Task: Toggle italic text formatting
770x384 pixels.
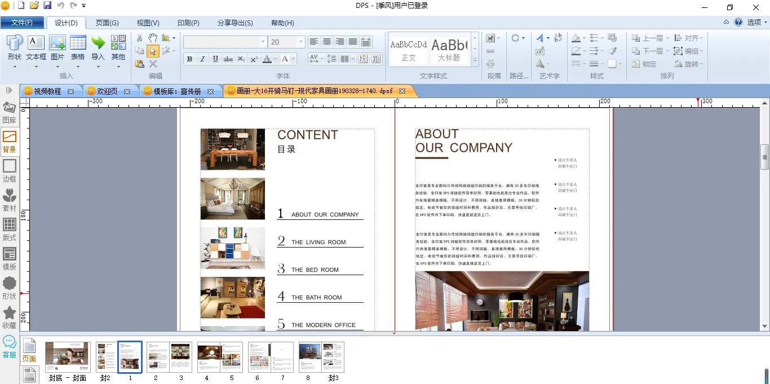Action: pyautogui.click(x=202, y=59)
